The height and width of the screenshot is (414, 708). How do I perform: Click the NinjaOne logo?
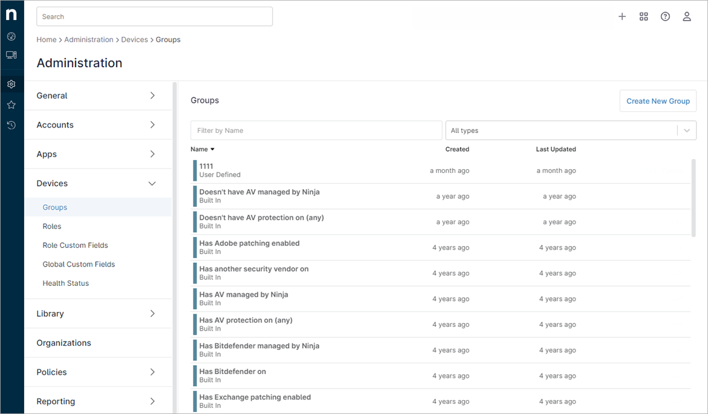coord(11,15)
